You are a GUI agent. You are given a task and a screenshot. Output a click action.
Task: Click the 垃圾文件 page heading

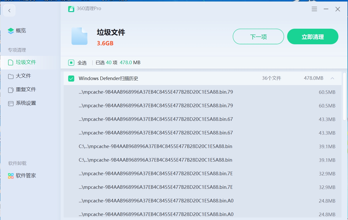pyautogui.click(x=111, y=32)
